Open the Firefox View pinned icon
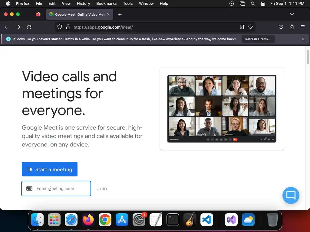Screen dimensions: 310x232 coord(38,14)
